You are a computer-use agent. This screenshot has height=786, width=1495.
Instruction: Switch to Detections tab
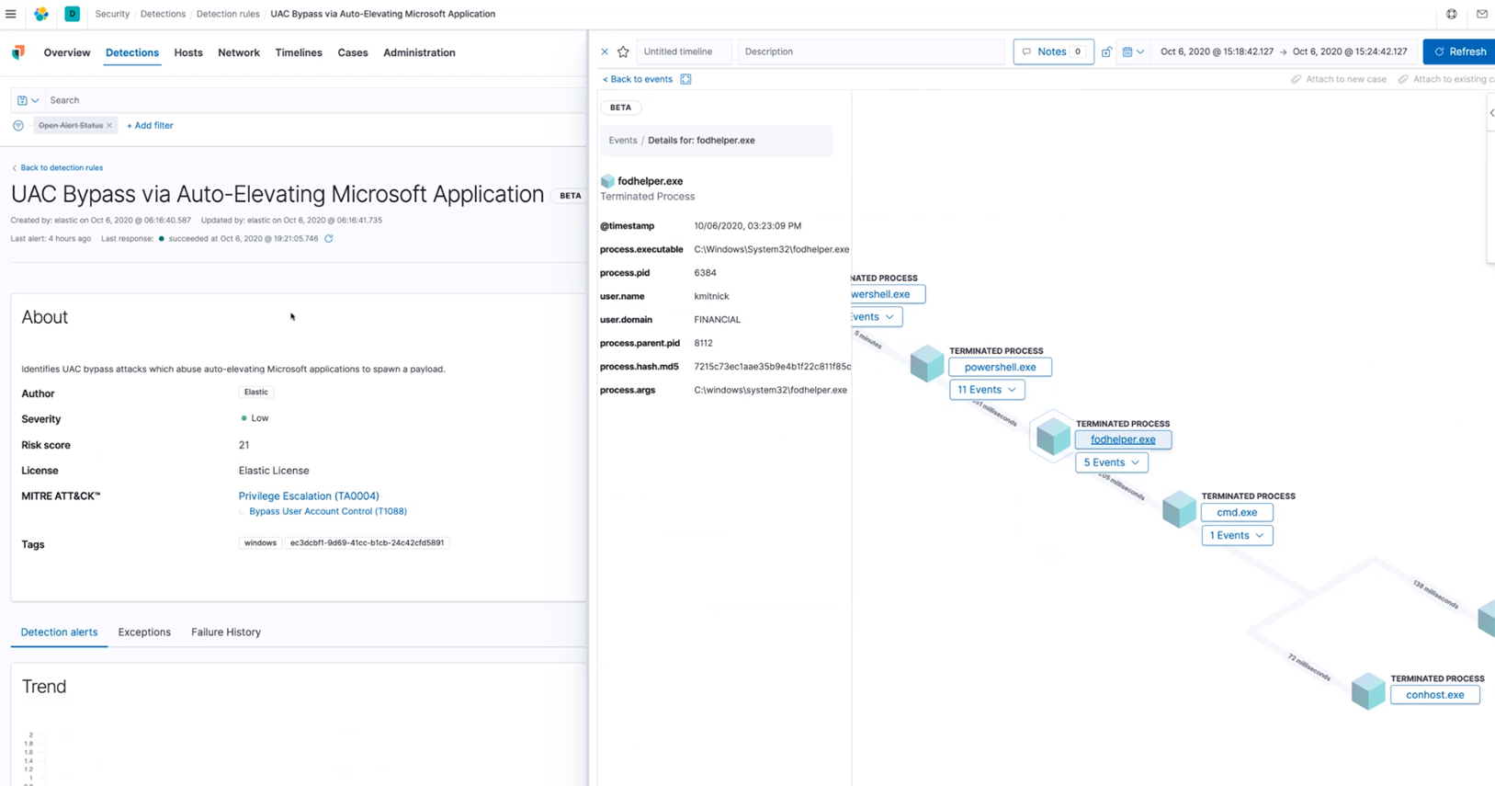tap(132, 52)
